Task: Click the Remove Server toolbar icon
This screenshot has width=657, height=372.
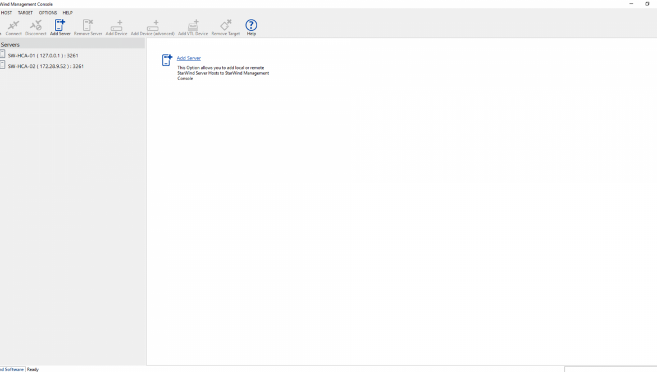Action: pos(88,25)
